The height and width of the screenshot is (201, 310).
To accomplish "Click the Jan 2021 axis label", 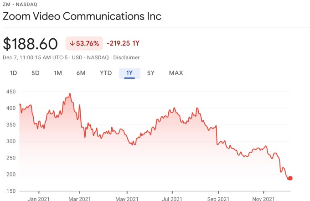I will (39, 199).
